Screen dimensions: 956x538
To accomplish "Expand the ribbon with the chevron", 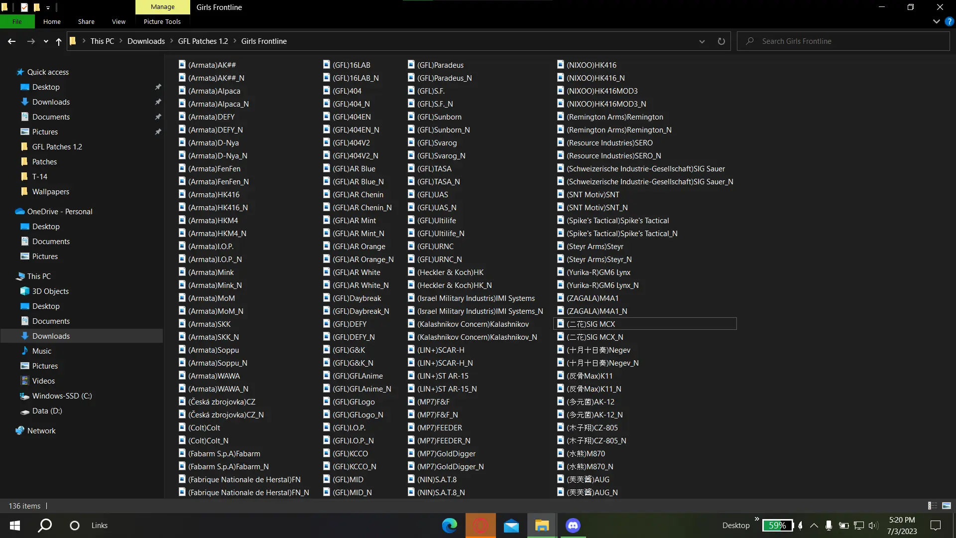I will pyautogui.click(x=936, y=21).
